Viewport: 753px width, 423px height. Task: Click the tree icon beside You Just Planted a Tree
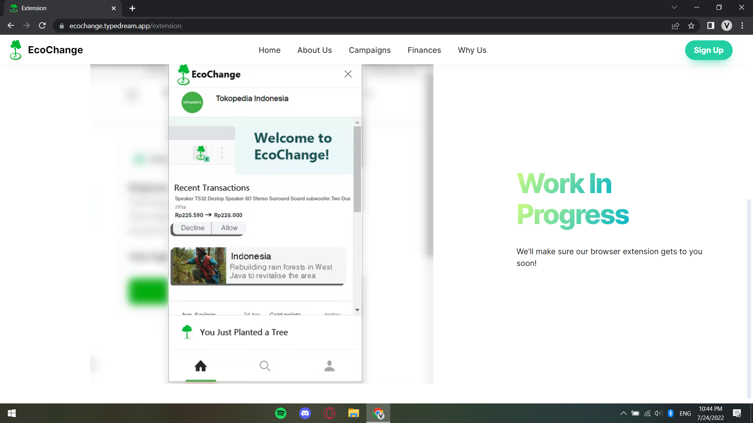click(x=187, y=332)
